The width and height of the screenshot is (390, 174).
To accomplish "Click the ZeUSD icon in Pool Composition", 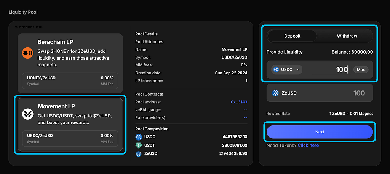I will pos(139,153).
